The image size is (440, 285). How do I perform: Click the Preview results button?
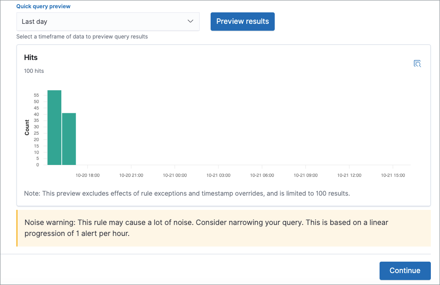point(242,22)
